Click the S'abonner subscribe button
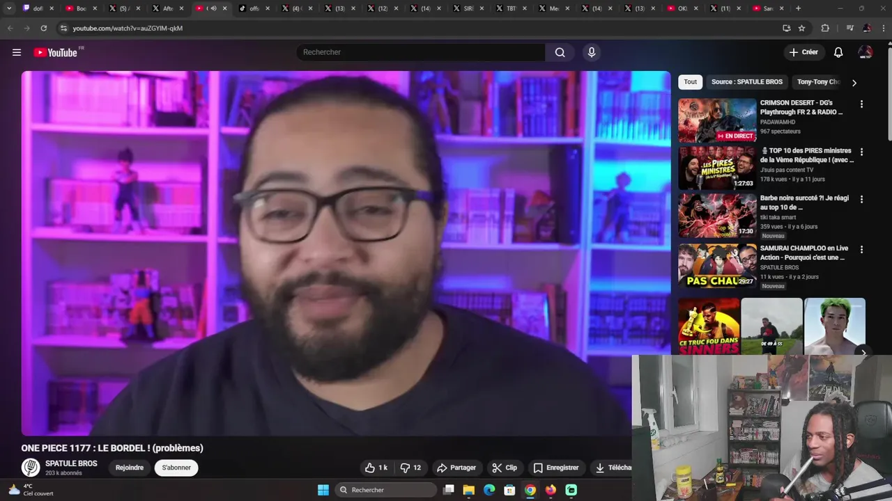The width and height of the screenshot is (892, 501). coord(176,468)
